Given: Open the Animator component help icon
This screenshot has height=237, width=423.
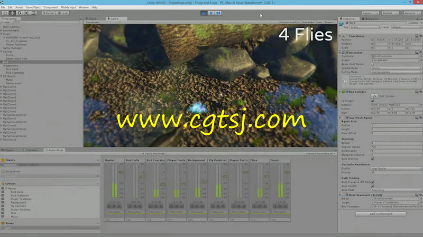Looking at the screenshot, I should tap(417, 52).
